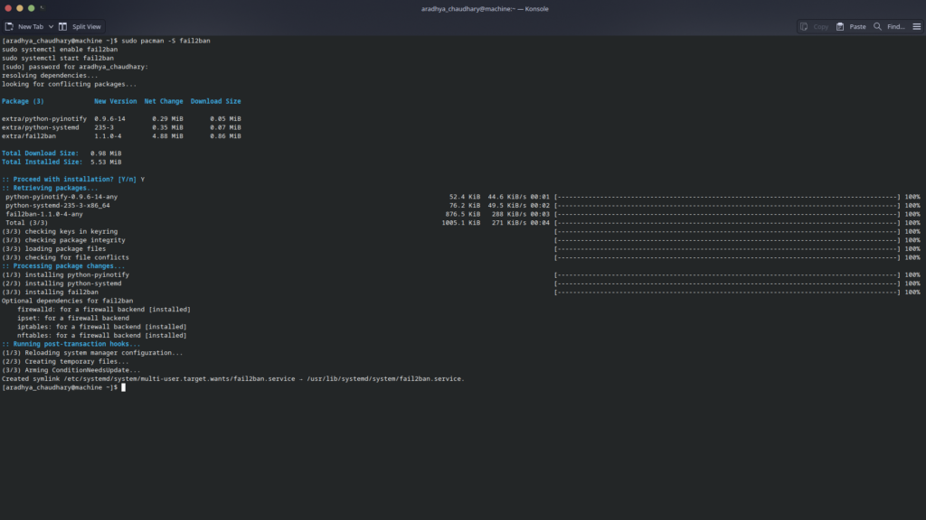Click progress bar of 'checking keys in keyring' row
The height and width of the screenshot is (520, 926).
pyautogui.click(x=728, y=232)
